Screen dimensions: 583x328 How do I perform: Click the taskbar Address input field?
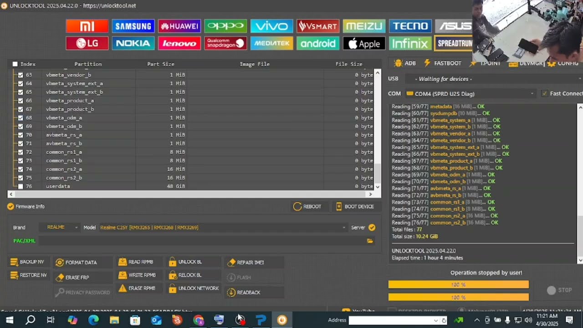pyautogui.click(x=390, y=320)
